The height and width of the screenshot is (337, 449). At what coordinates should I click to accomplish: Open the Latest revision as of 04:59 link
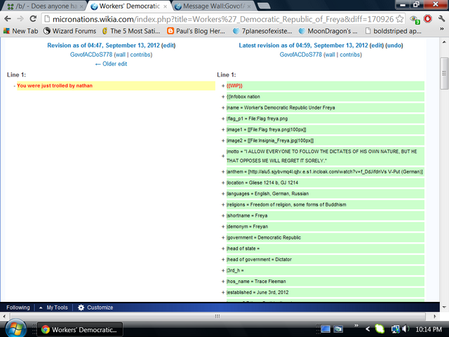[x=303, y=45]
